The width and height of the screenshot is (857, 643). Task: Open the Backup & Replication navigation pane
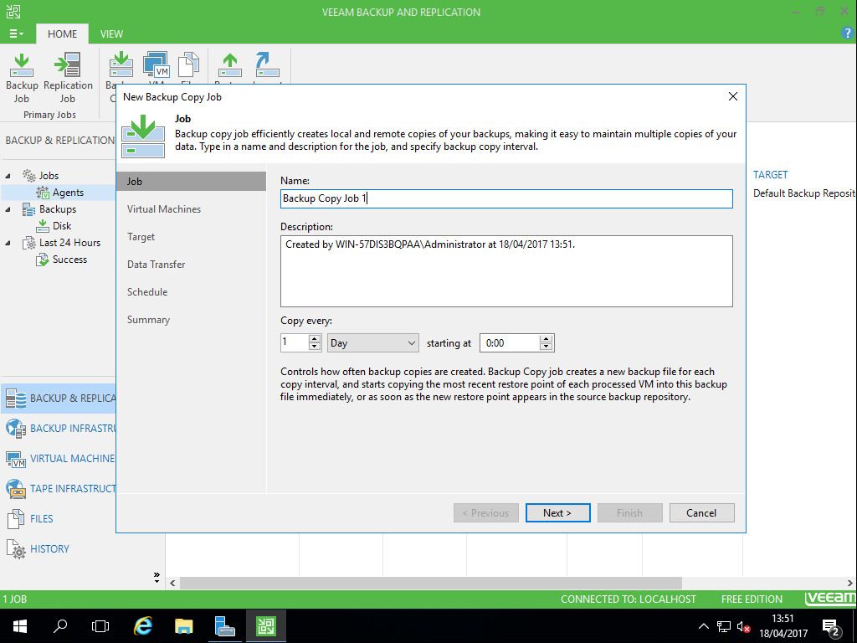[x=59, y=399]
